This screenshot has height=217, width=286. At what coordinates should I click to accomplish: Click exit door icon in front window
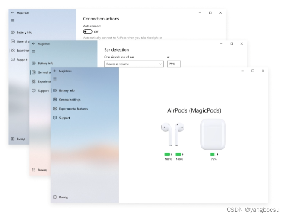[55, 197]
